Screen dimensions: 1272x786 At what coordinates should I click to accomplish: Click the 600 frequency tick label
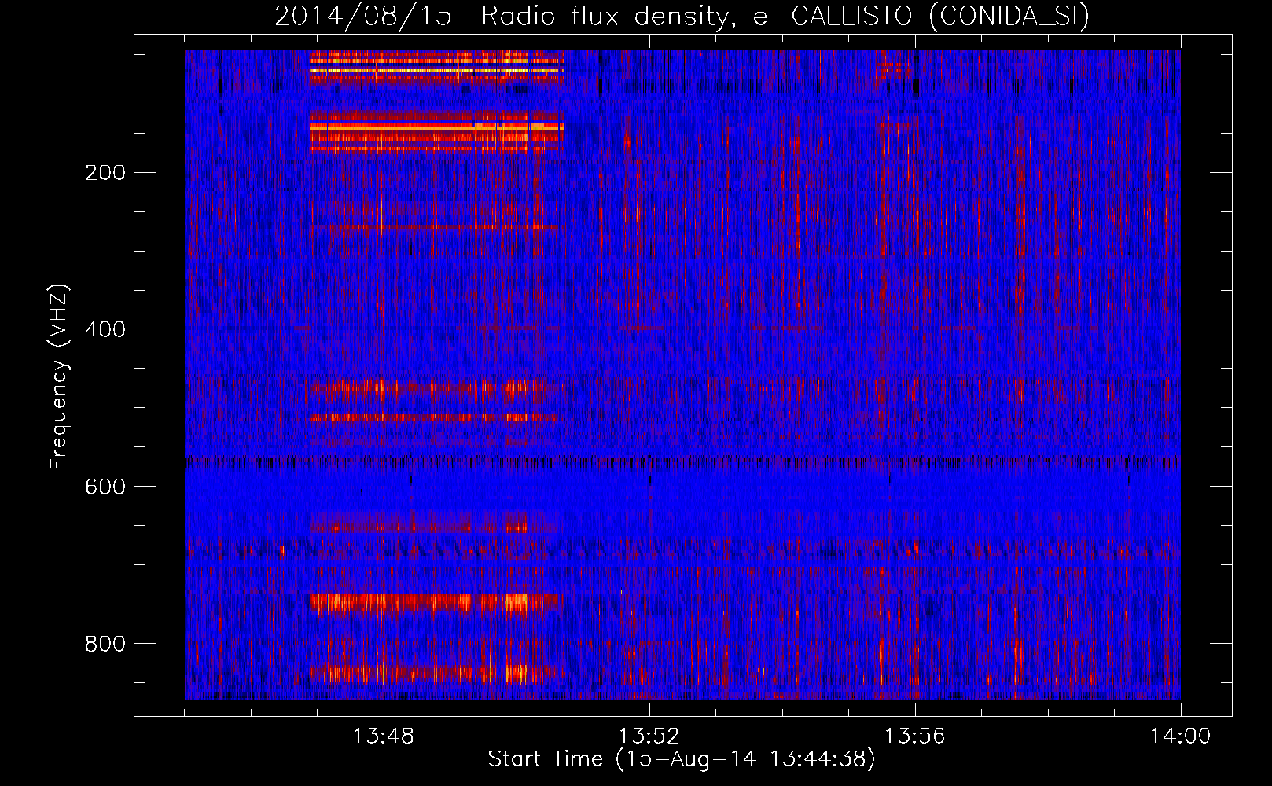pos(105,487)
